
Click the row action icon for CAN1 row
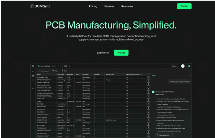click(x=148, y=83)
